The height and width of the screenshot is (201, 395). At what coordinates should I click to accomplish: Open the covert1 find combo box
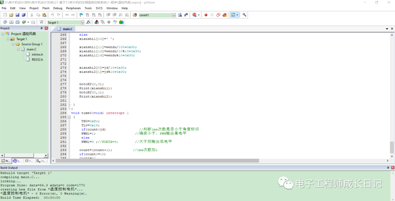click(x=174, y=15)
